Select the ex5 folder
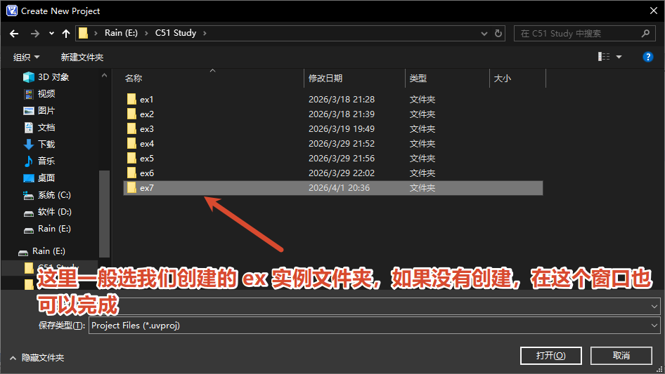The width and height of the screenshot is (665, 374). pos(147,159)
